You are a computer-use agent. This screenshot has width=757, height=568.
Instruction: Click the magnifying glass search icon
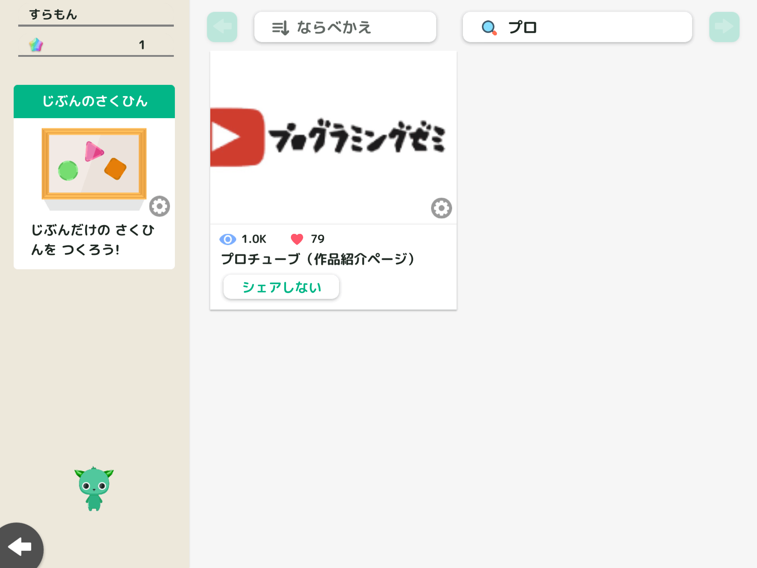pyautogui.click(x=489, y=27)
